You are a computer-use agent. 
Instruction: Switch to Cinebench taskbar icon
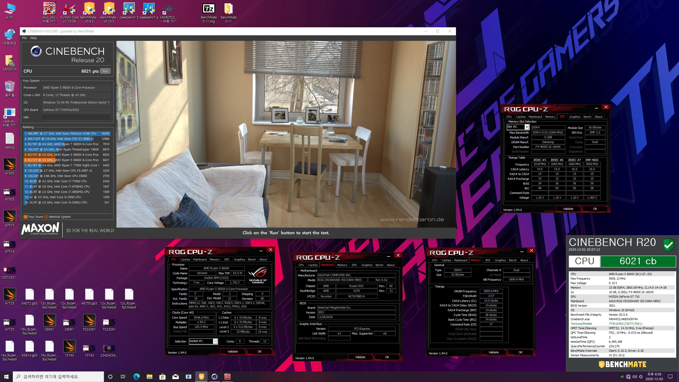tap(214, 376)
